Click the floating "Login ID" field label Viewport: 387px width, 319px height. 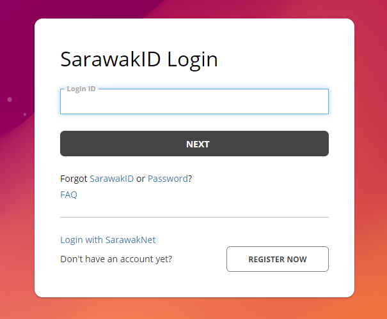(81, 89)
